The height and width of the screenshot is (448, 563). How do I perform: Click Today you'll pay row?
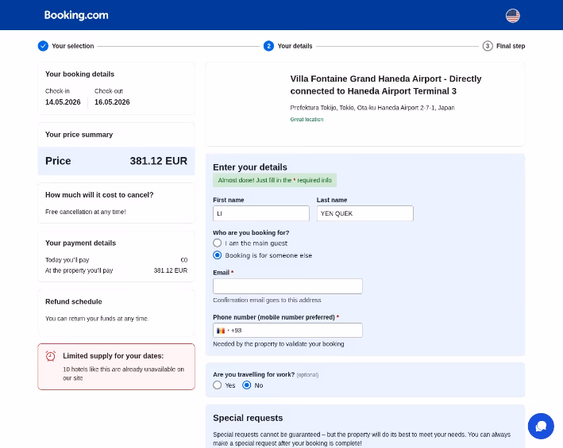pos(117,260)
